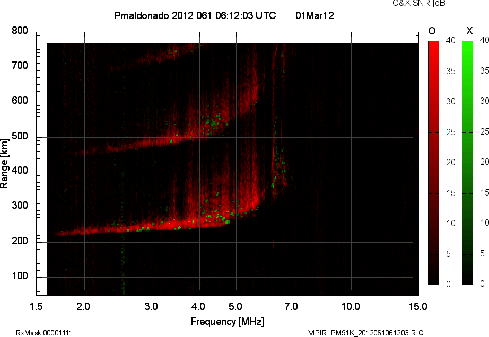Click the range tick label 700
The image size is (489, 337).
click(20, 65)
